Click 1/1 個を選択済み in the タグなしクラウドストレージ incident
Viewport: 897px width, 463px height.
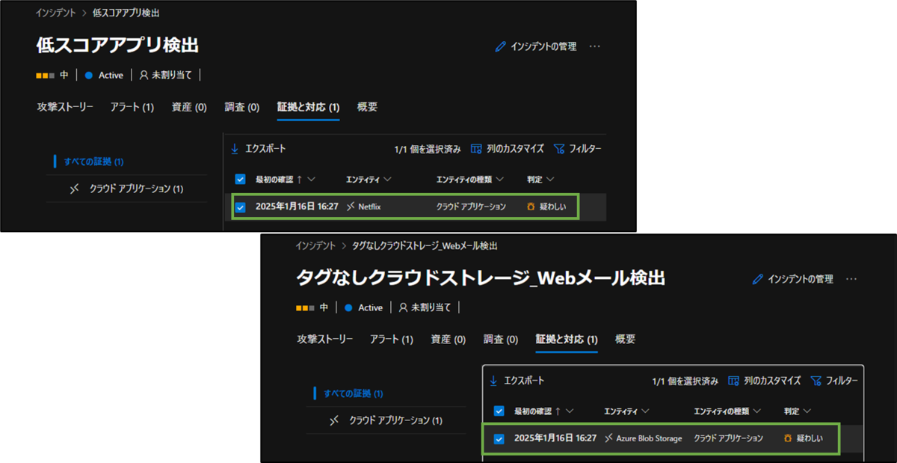pyautogui.click(x=685, y=381)
